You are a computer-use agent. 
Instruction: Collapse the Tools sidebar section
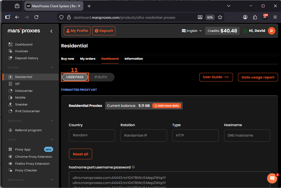(x=52, y=140)
